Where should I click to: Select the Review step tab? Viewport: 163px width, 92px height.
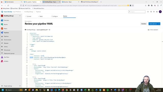pos(65,16)
